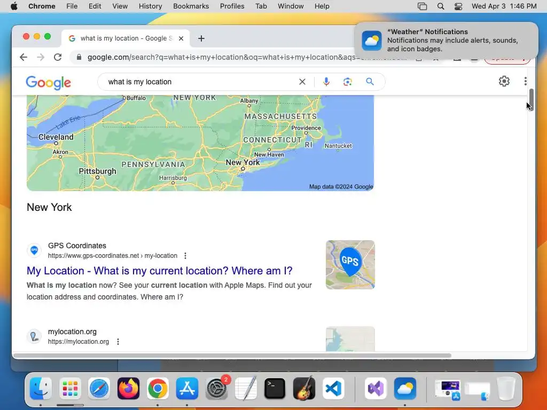This screenshot has height=410, width=547.
Task: Click the blue search magnifier button
Action: point(370,82)
